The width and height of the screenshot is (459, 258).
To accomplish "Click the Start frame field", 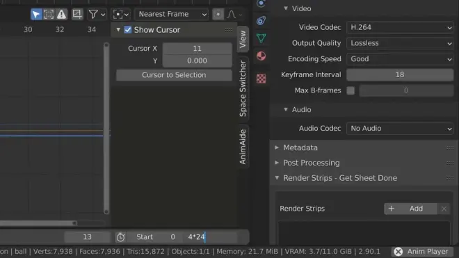I will 156,237.
